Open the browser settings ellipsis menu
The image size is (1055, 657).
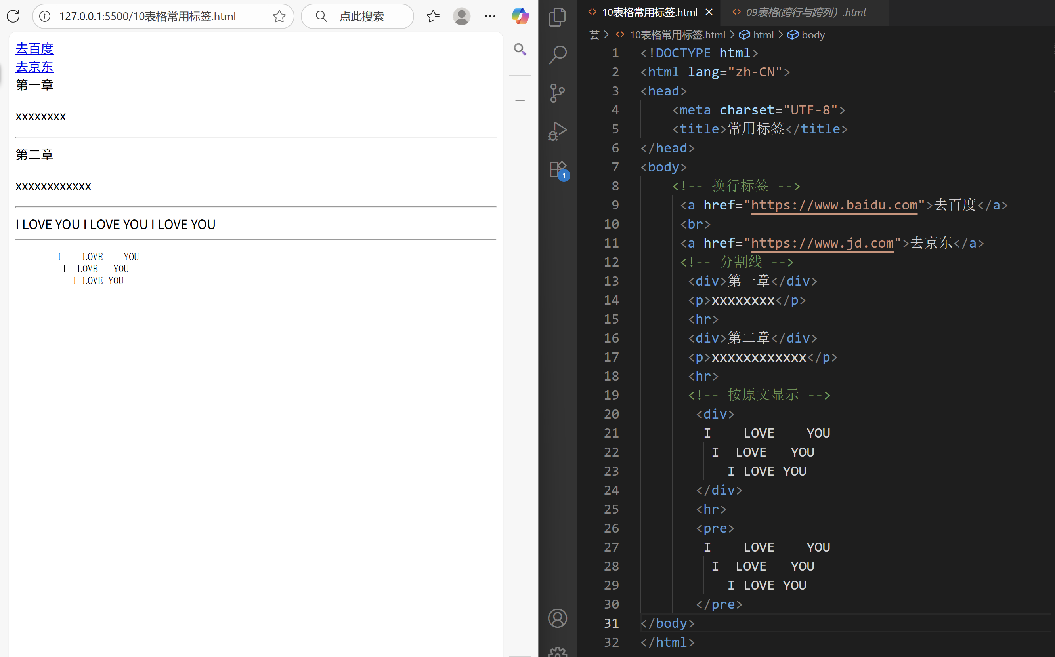[x=490, y=17]
